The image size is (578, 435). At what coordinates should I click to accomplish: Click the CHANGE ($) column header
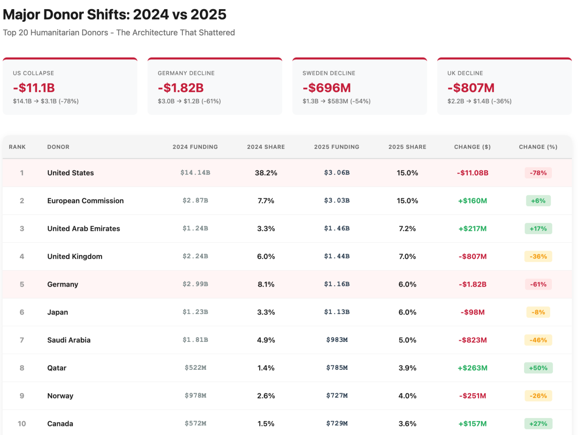472,147
